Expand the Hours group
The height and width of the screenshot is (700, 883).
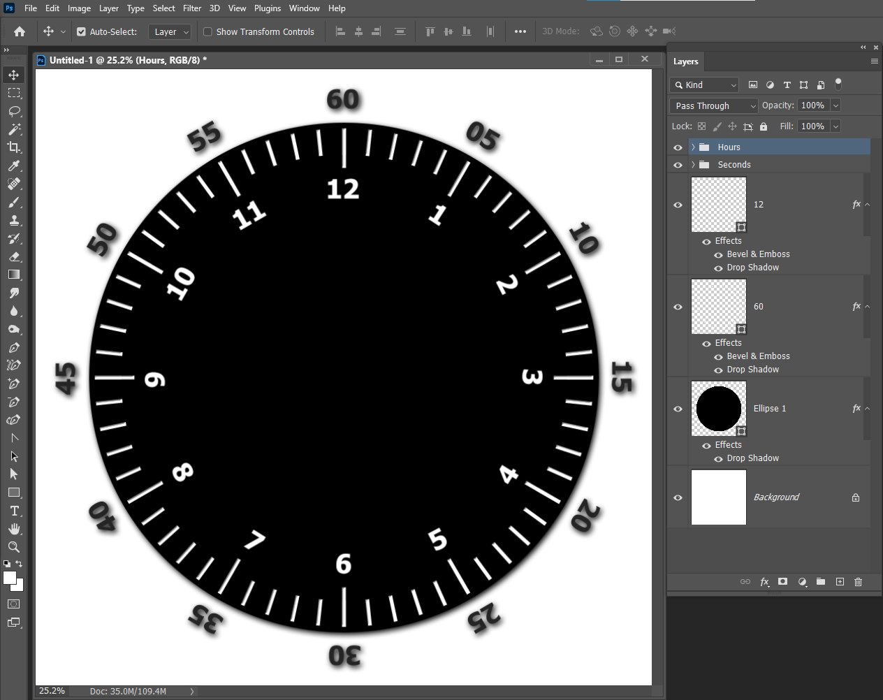click(x=692, y=147)
